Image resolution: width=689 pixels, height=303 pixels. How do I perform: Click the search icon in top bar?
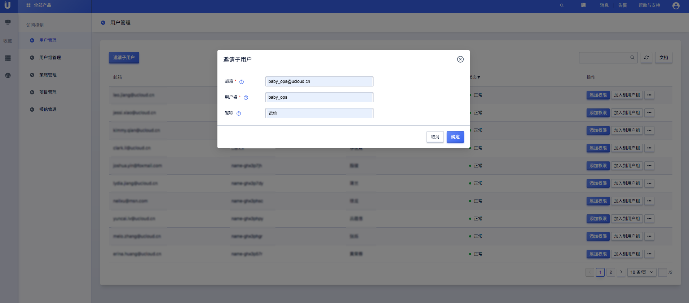(x=562, y=5)
